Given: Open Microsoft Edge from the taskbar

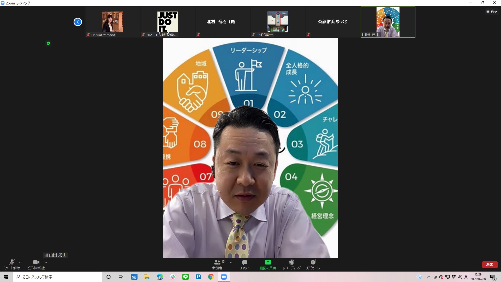Looking at the screenshot, I should point(160,277).
